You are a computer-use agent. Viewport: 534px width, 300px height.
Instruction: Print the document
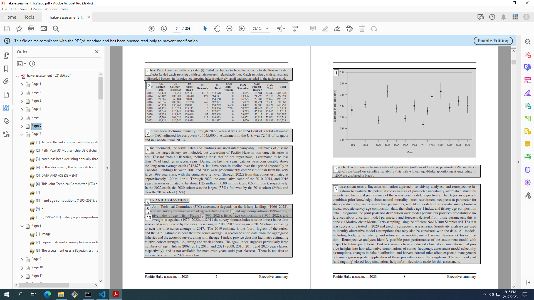[31, 29]
